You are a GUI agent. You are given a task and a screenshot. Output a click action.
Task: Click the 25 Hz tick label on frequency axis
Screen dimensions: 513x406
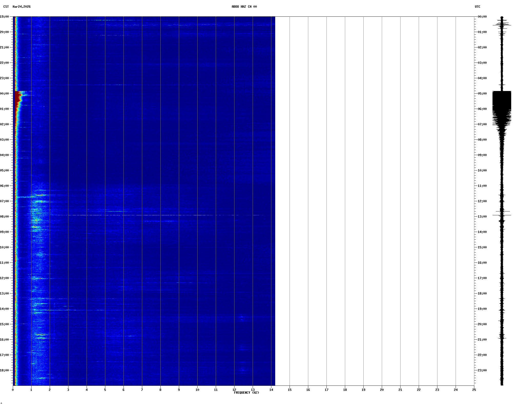(x=474, y=390)
